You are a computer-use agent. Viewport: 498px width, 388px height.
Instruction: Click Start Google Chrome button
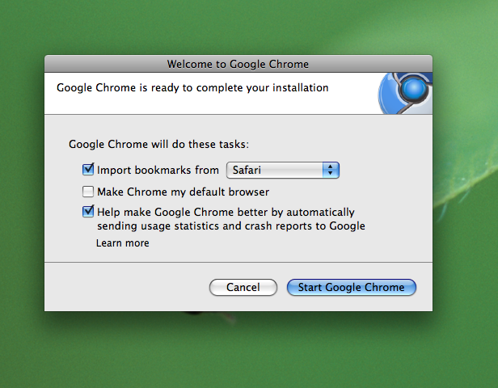coord(351,287)
